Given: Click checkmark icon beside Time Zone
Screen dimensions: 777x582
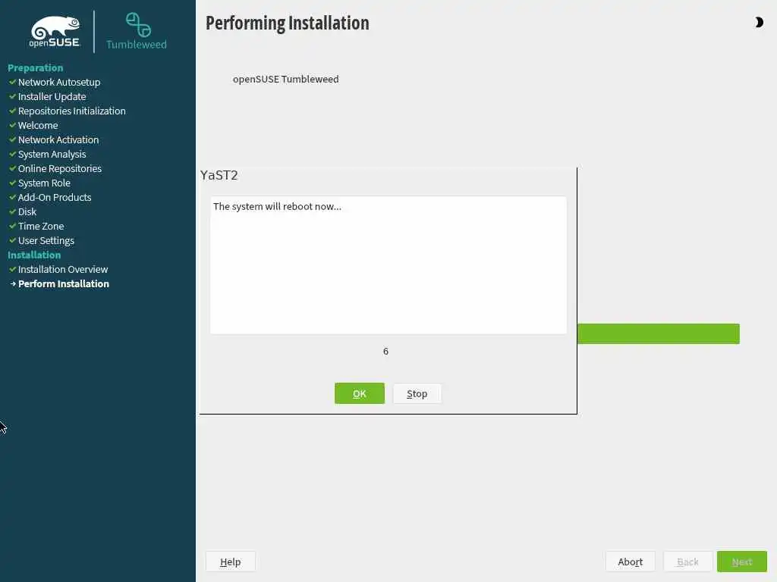Looking at the screenshot, I should [x=12, y=226].
